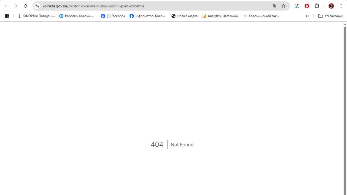Open the Opera extension icon

click(307, 6)
